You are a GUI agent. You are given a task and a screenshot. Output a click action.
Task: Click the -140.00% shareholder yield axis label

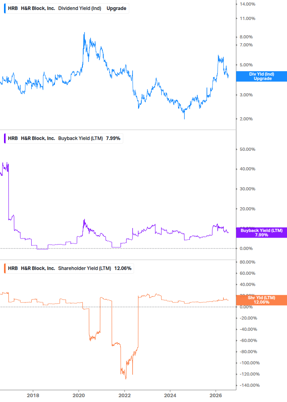click(249, 385)
